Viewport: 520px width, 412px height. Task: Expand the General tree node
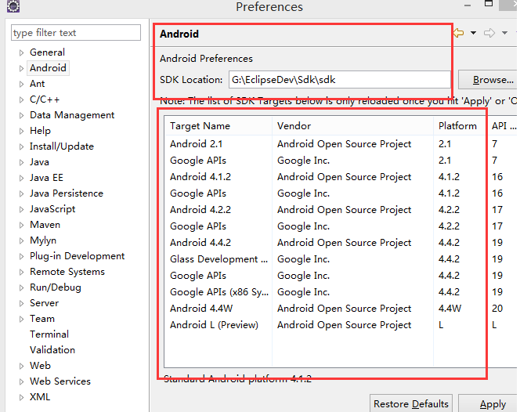22,52
